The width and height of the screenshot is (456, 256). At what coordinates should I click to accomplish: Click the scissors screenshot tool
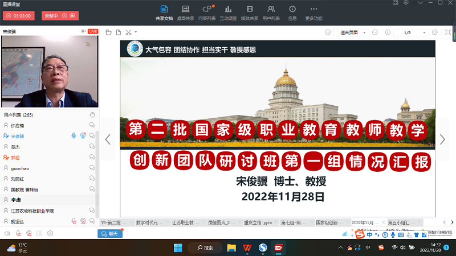129,32
